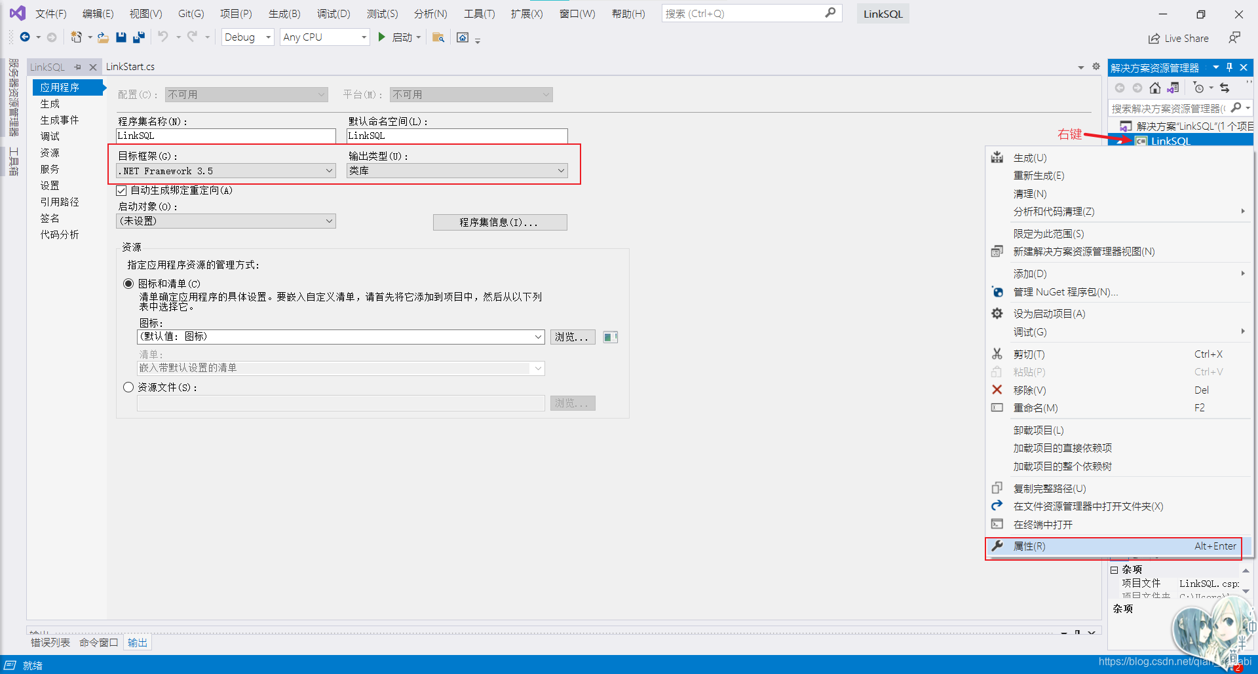The width and height of the screenshot is (1258, 674).
Task: Open the 输出类型 类库 dropdown
Action: pyautogui.click(x=457, y=171)
